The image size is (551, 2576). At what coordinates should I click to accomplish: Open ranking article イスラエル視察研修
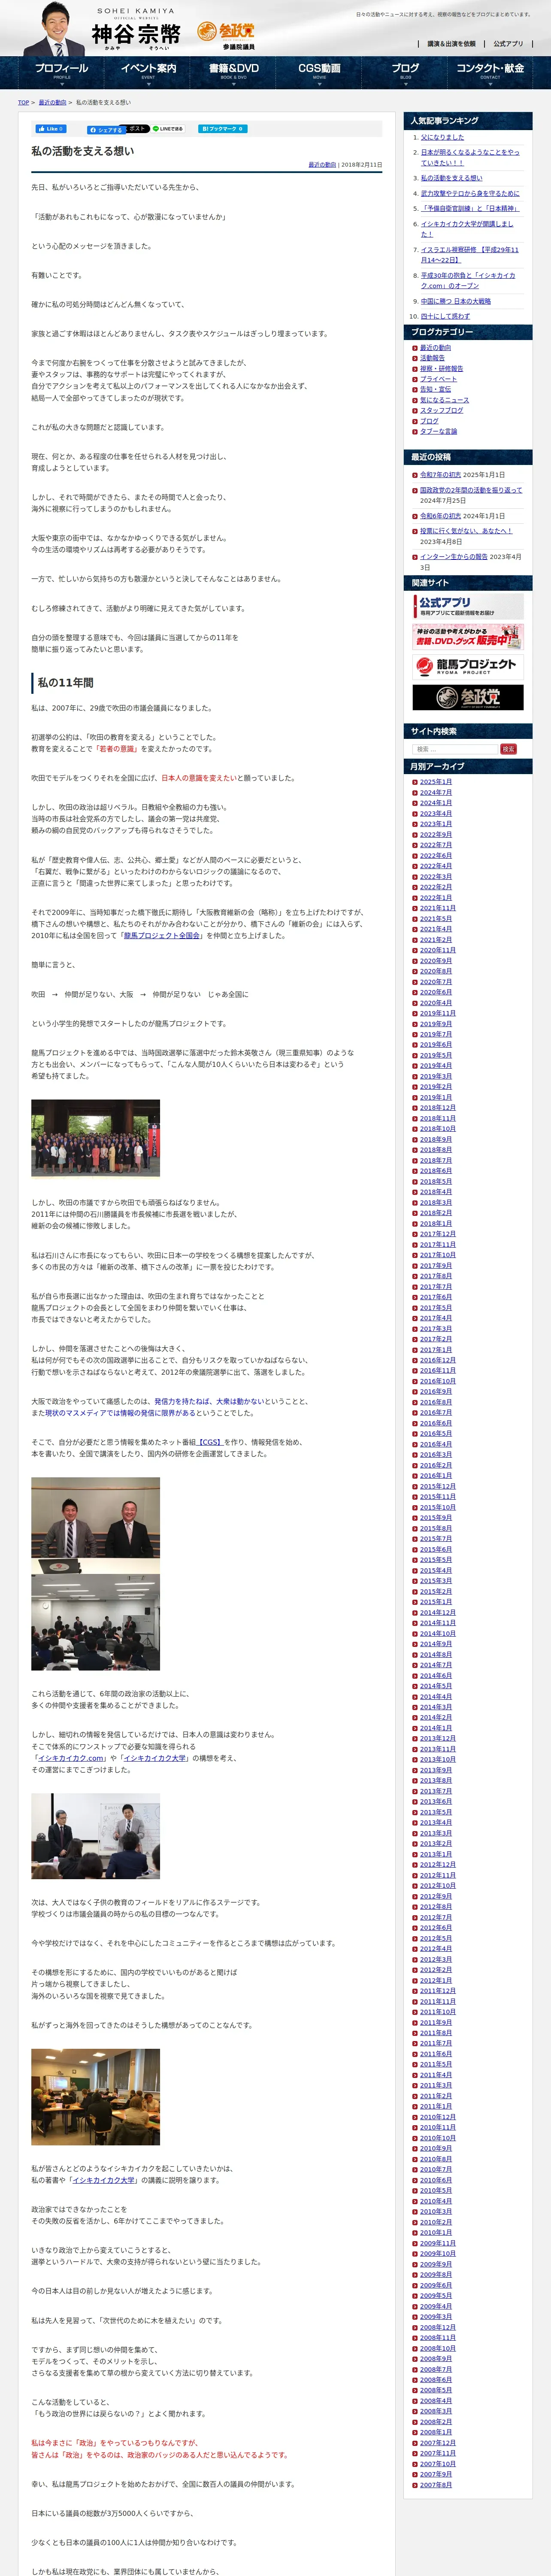coord(470,255)
